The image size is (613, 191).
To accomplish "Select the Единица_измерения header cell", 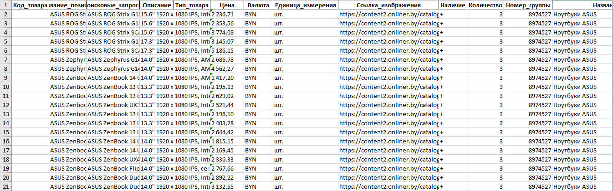I will coord(306,5).
